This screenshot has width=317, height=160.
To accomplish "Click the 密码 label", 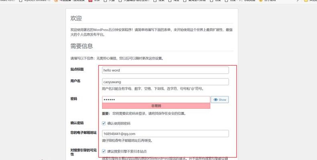I will point(74,99).
